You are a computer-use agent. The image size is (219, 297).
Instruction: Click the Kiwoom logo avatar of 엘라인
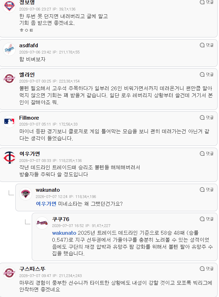click(9, 78)
